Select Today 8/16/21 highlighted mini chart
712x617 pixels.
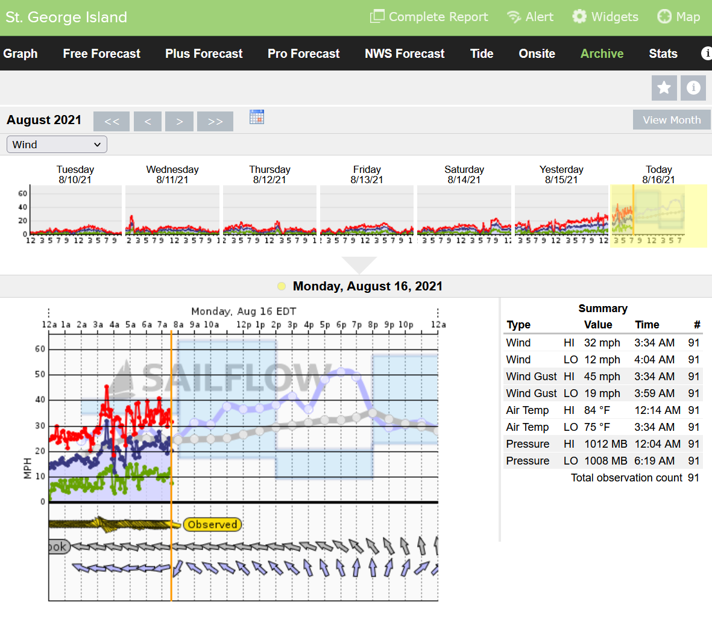[658, 216]
